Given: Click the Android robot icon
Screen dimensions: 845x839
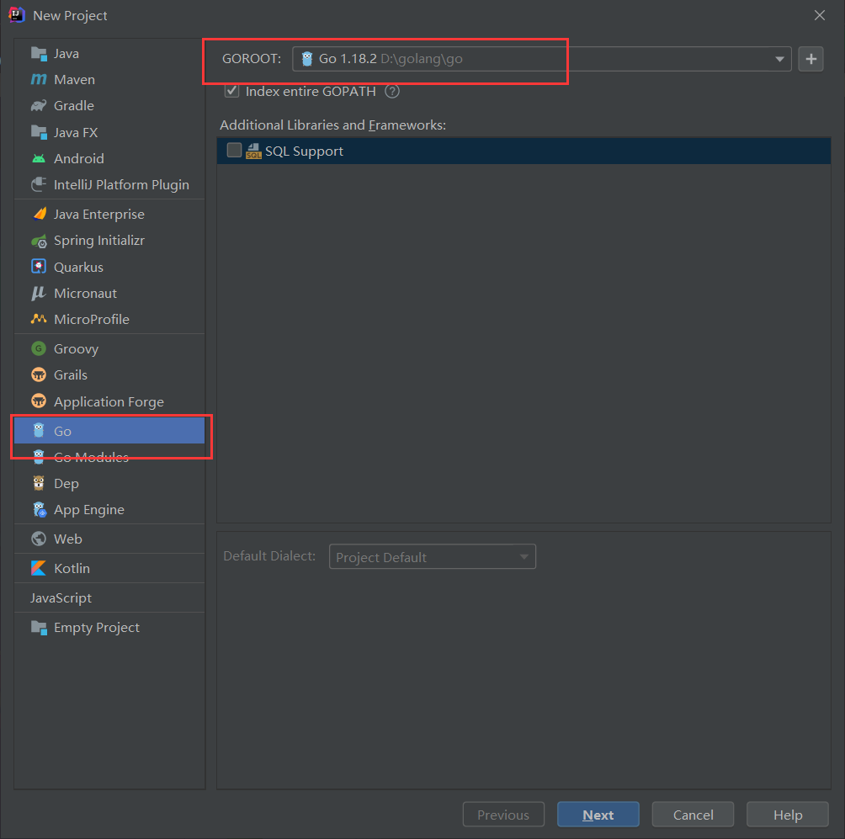Looking at the screenshot, I should click(39, 158).
